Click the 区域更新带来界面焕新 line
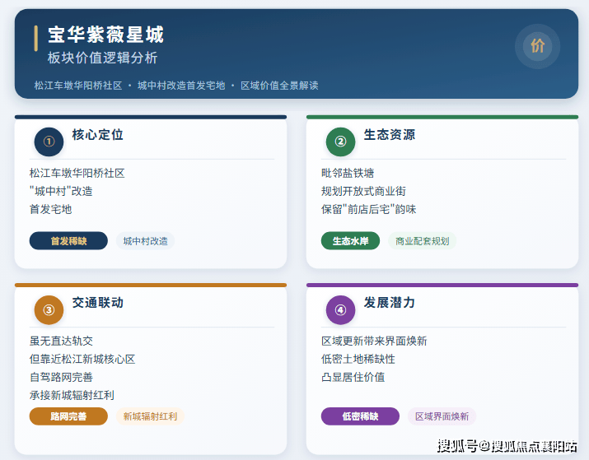 coord(374,341)
